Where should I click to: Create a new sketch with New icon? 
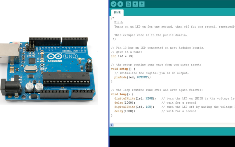(128, 4)
